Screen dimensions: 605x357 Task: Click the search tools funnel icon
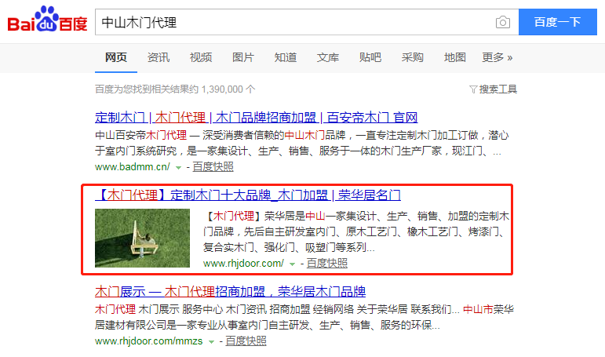(x=473, y=89)
